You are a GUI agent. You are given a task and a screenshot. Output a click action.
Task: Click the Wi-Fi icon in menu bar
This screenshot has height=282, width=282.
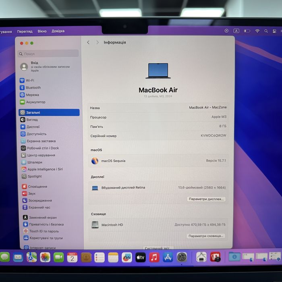tap(257, 31)
